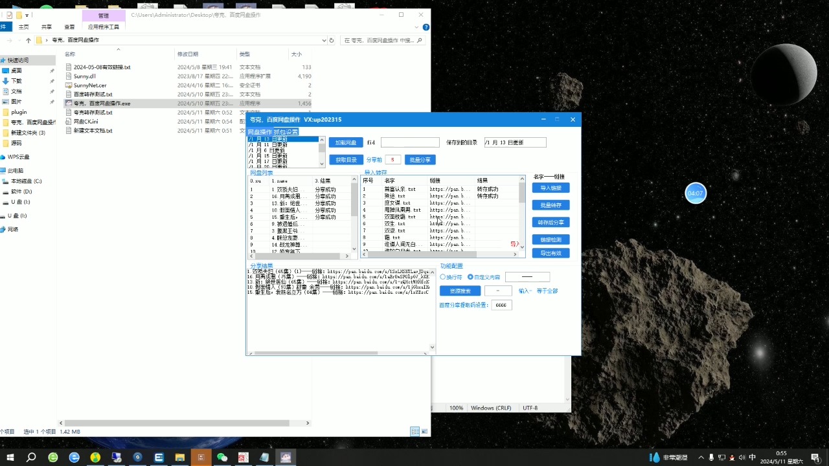Select the 换行符 radio option
This screenshot has width=829, height=466.
click(x=452, y=277)
